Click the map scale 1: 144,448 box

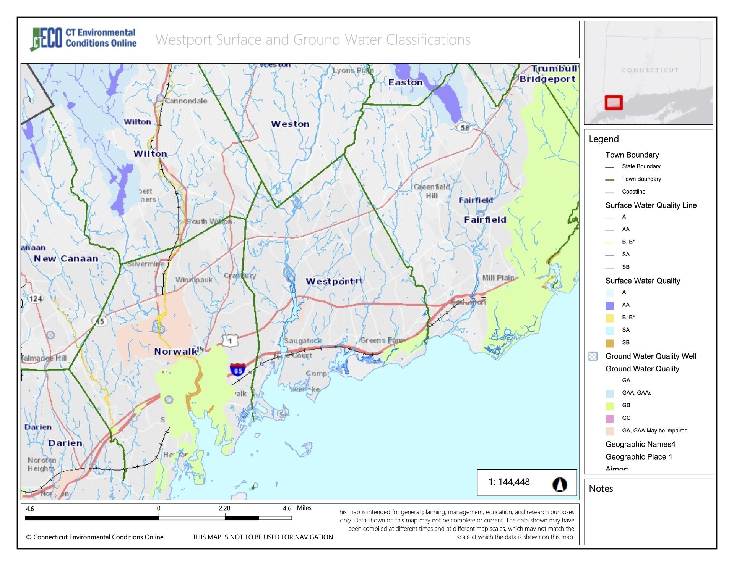527,482
